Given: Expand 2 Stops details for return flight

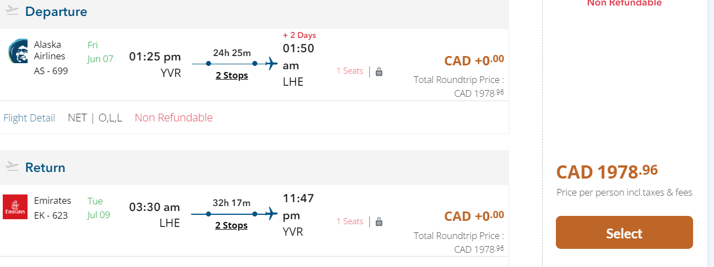Looking at the screenshot, I should (231, 226).
